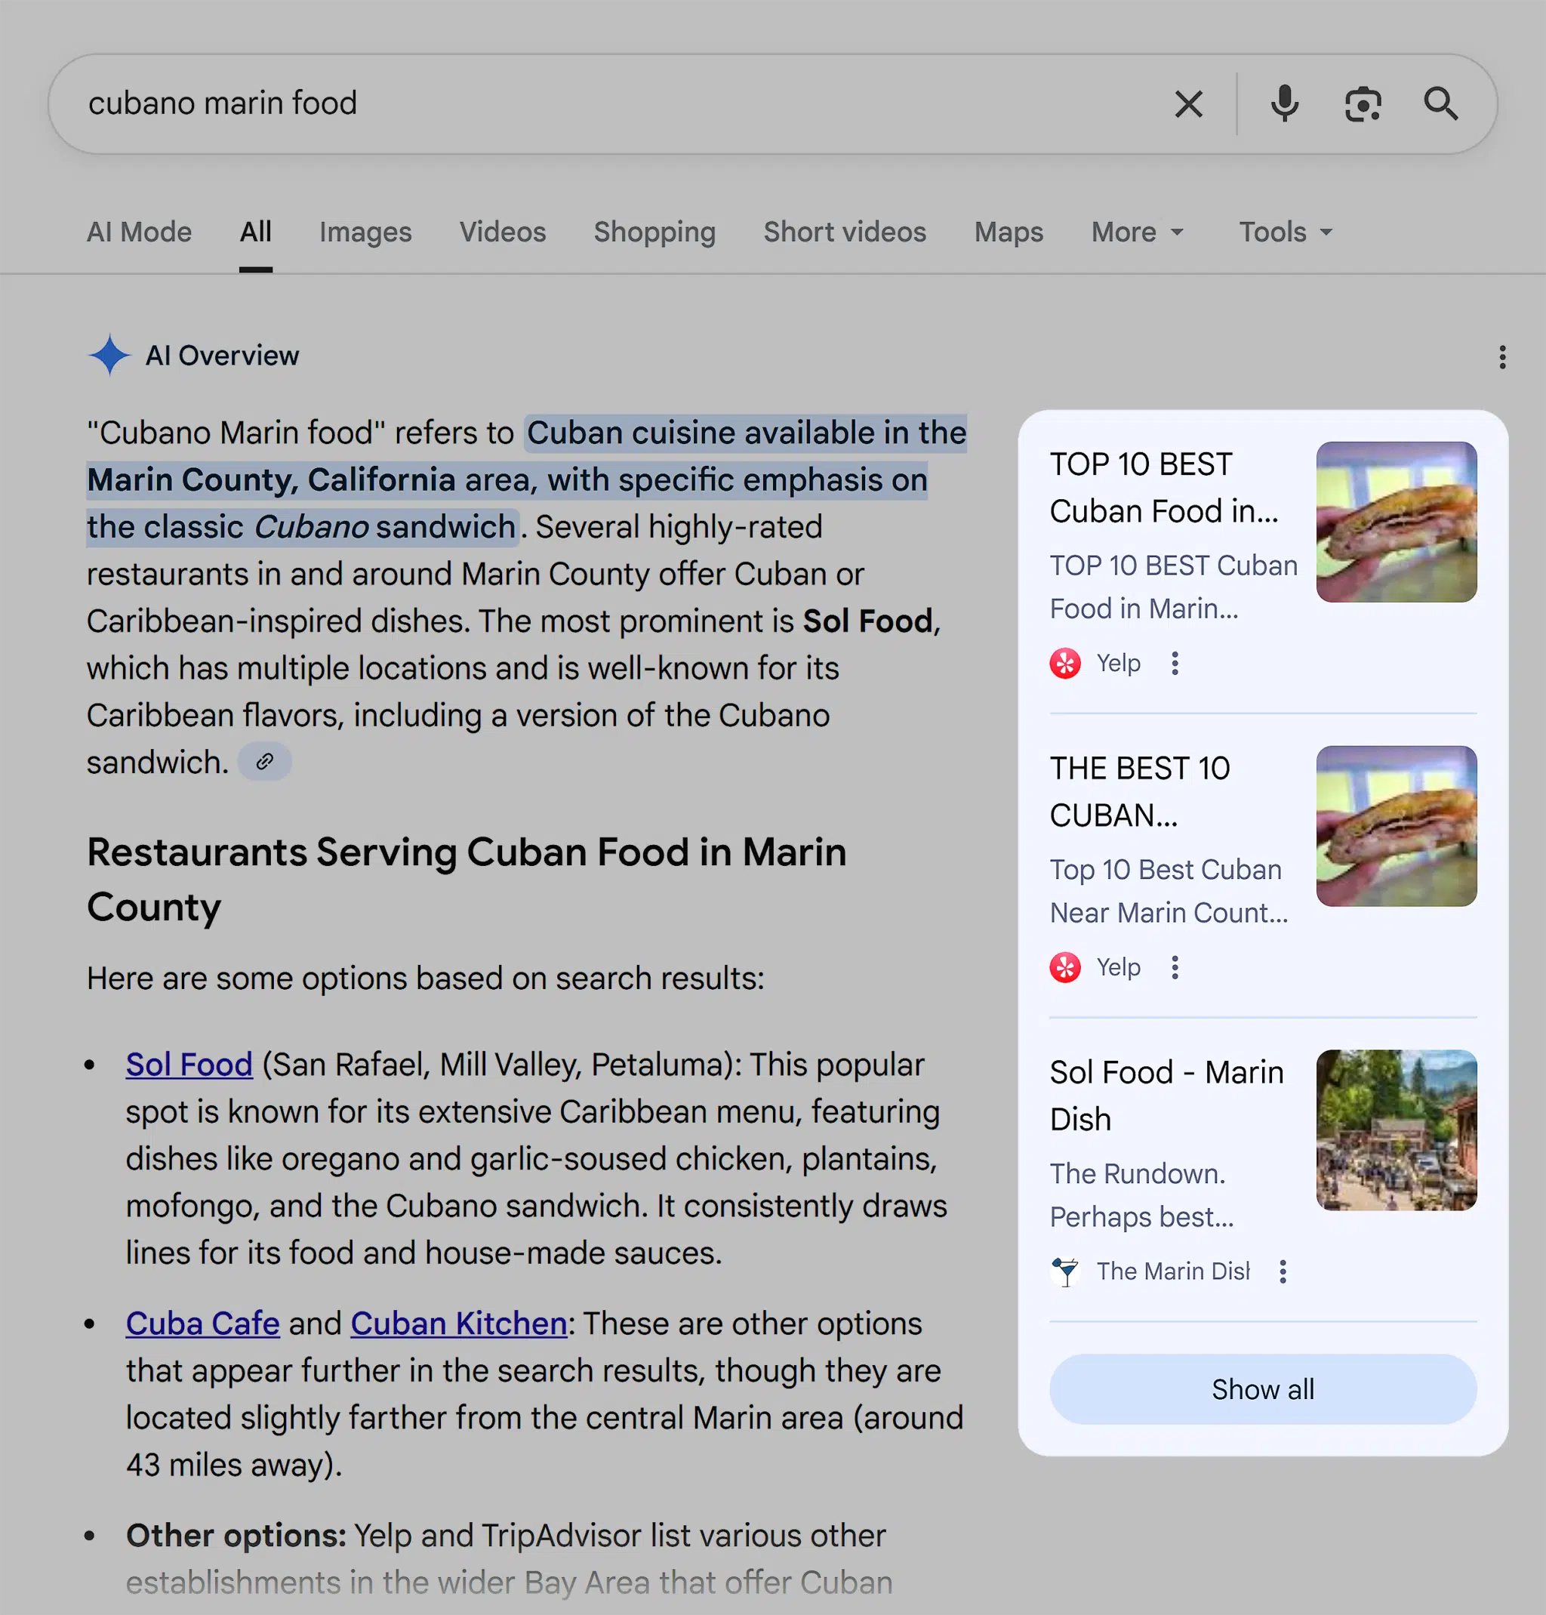Select the All results tab
The height and width of the screenshot is (1615, 1546).
(x=255, y=233)
